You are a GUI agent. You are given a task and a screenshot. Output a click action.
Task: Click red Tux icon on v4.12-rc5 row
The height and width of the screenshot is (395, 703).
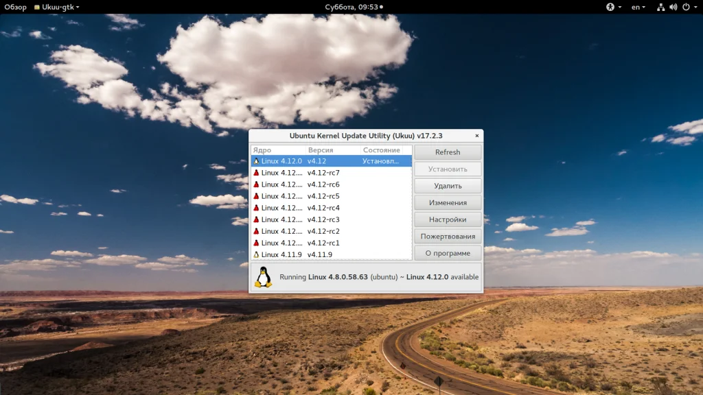click(x=257, y=195)
